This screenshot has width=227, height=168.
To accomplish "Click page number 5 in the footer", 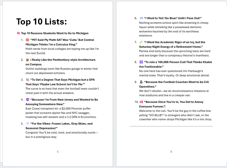I will click(x=58, y=152).
